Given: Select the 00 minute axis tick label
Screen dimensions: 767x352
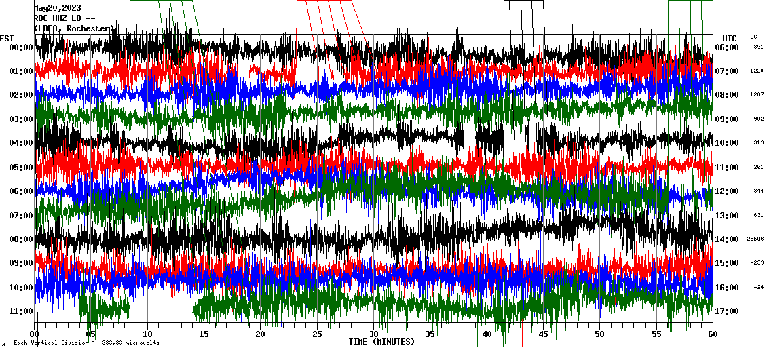Looking at the screenshot, I should pos(35,334).
